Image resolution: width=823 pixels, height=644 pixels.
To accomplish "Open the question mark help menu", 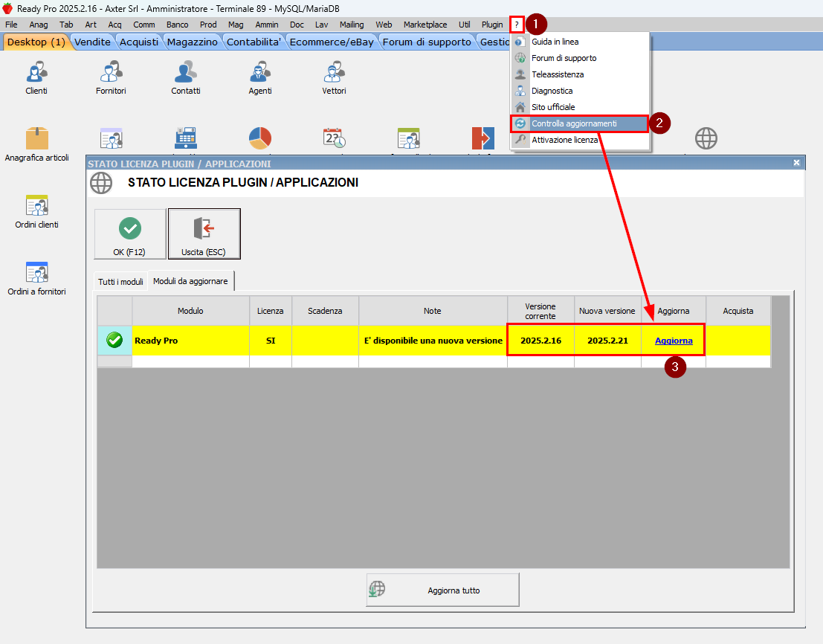I will (517, 25).
